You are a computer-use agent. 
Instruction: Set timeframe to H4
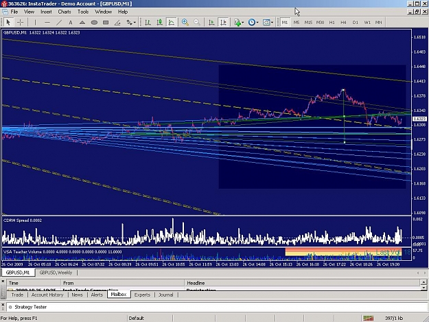click(x=344, y=23)
